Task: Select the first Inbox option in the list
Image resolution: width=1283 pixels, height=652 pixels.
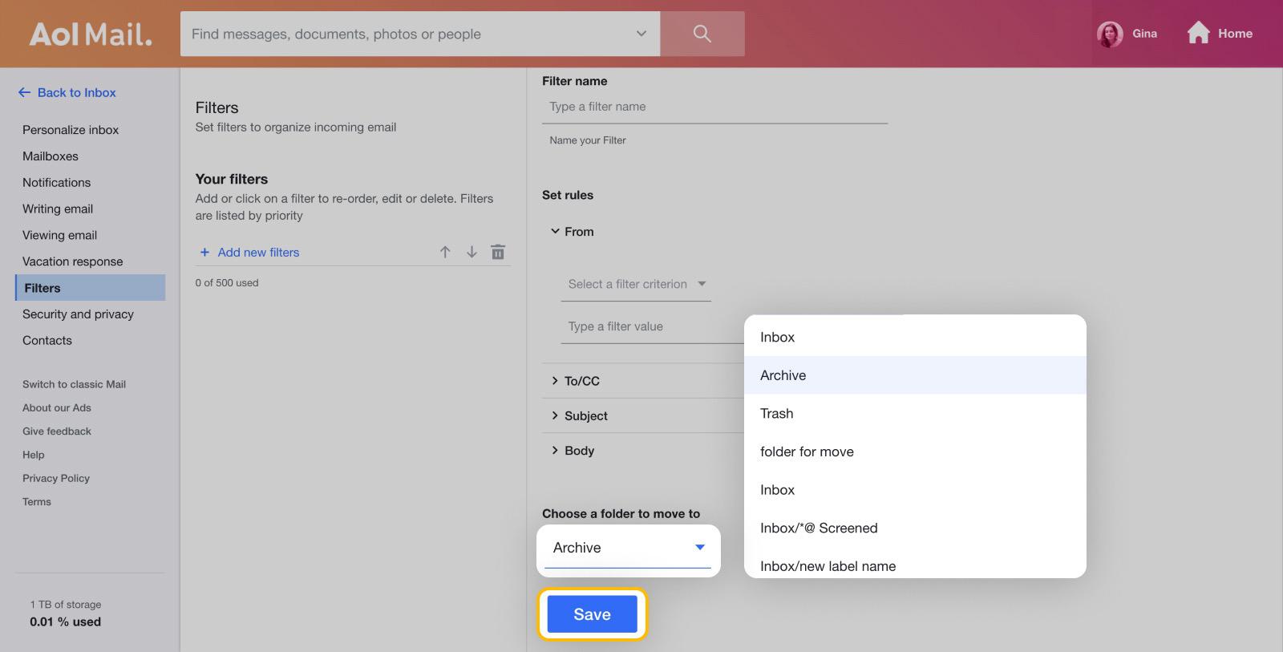Action: (915, 337)
